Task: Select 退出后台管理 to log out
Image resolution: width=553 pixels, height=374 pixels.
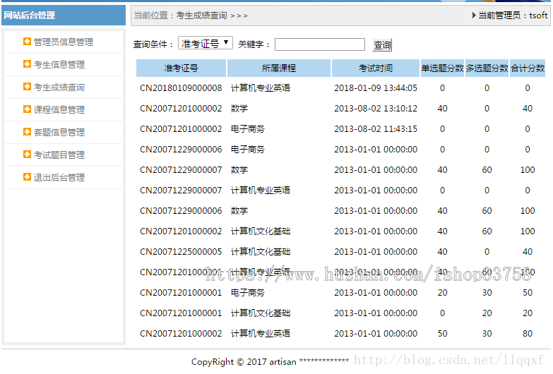Action: point(59,177)
